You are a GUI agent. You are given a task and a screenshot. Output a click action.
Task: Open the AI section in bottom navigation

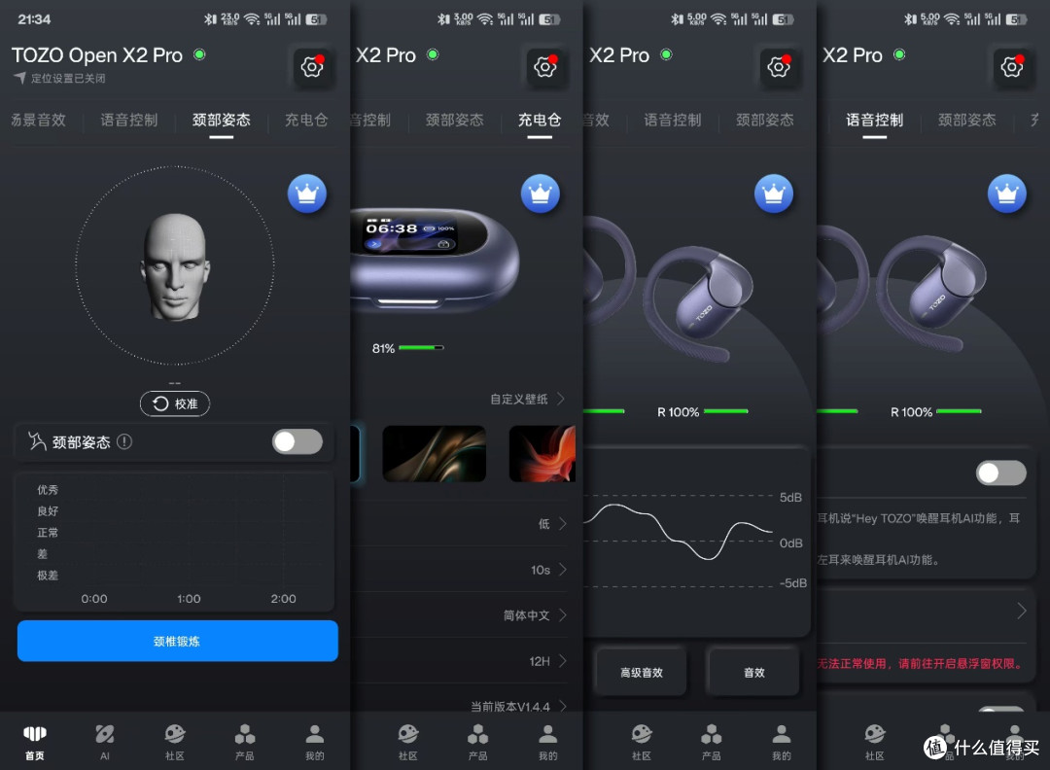[104, 742]
